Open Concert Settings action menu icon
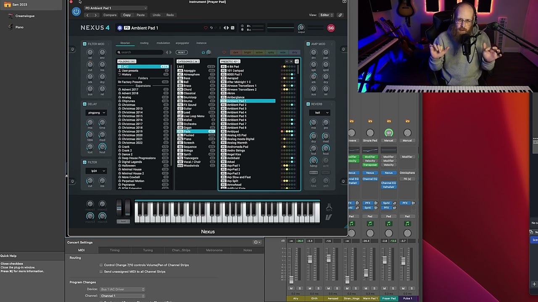Image resolution: width=538 pixels, height=302 pixels. pos(257,242)
